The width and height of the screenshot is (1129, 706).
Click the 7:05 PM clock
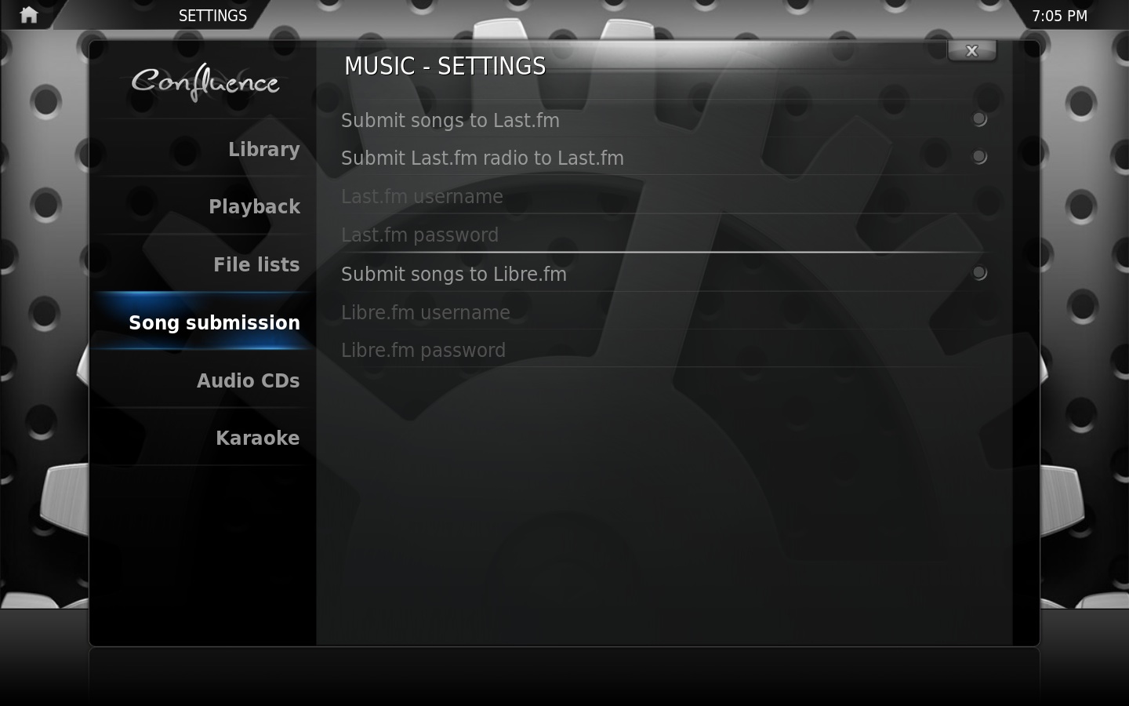point(1059,16)
